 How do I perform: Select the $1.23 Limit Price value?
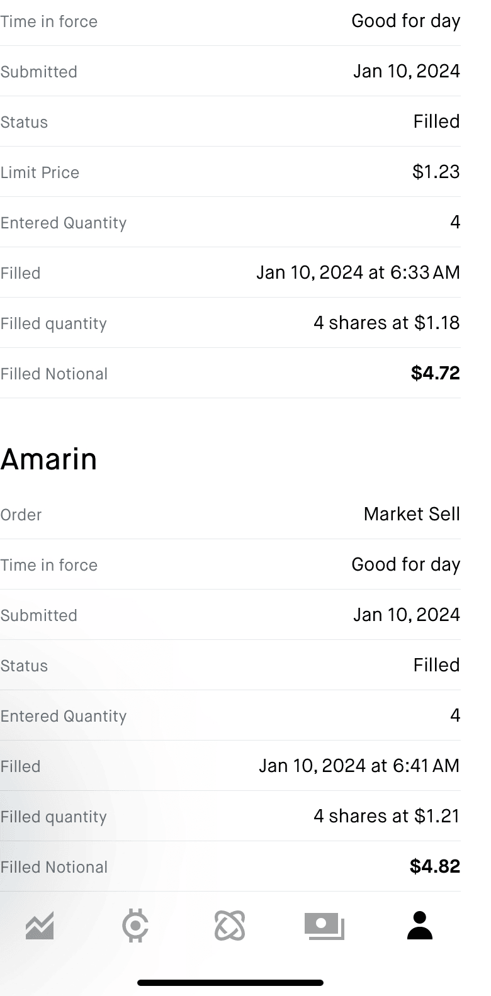click(436, 172)
